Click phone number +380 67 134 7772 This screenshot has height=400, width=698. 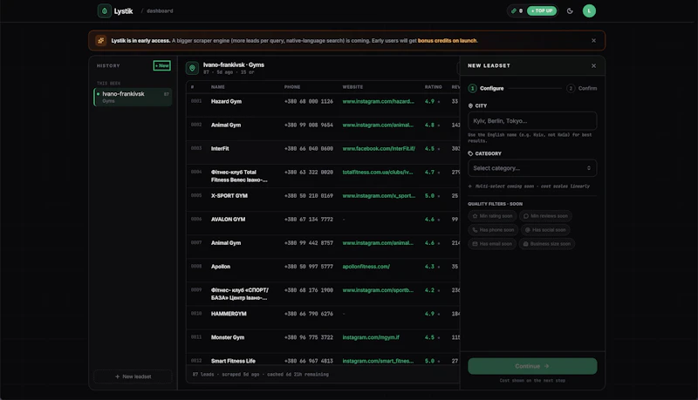[309, 219]
